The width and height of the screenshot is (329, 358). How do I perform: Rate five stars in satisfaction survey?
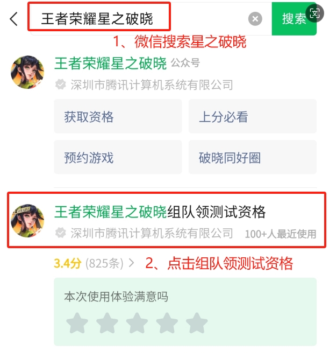click(197, 323)
